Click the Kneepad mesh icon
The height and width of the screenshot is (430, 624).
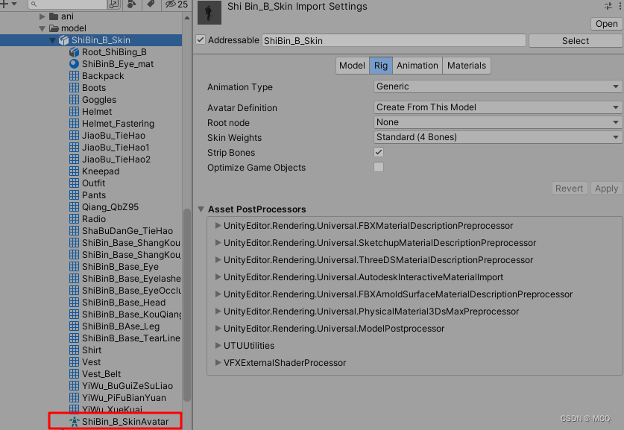[x=74, y=171]
